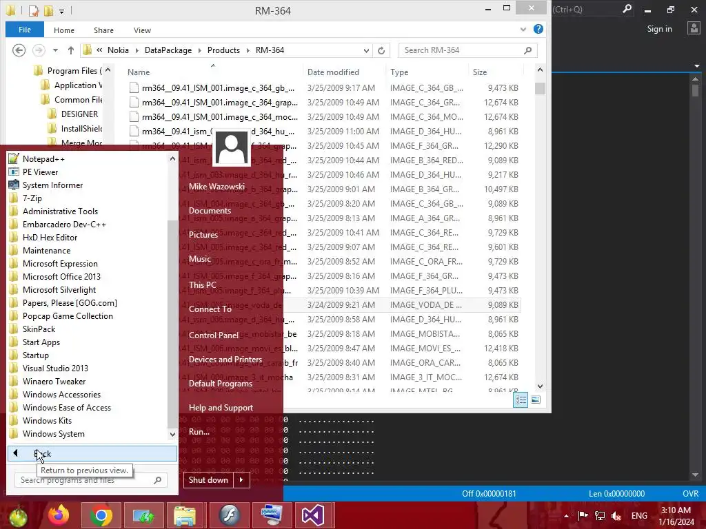
Task: Click the muted volume tray icon
Action: [x=616, y=515]
